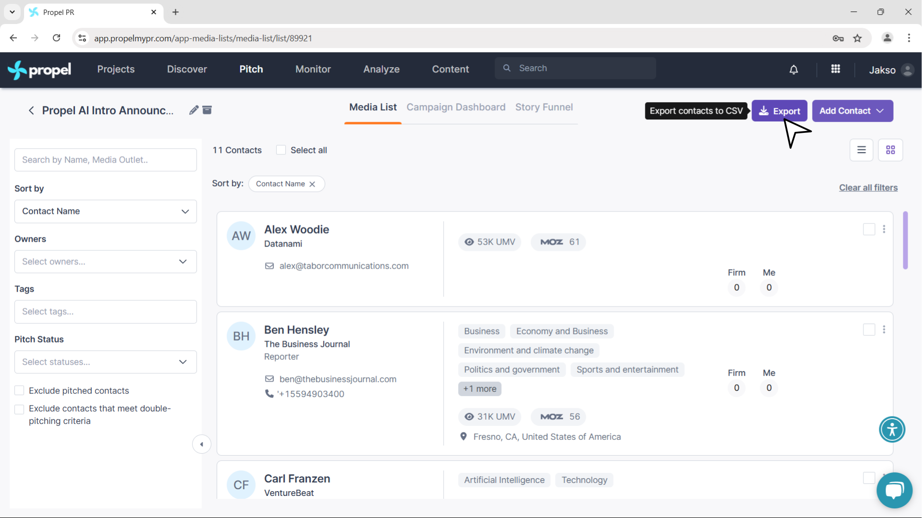
Task: Select the Media List tab
Action: 373,107
